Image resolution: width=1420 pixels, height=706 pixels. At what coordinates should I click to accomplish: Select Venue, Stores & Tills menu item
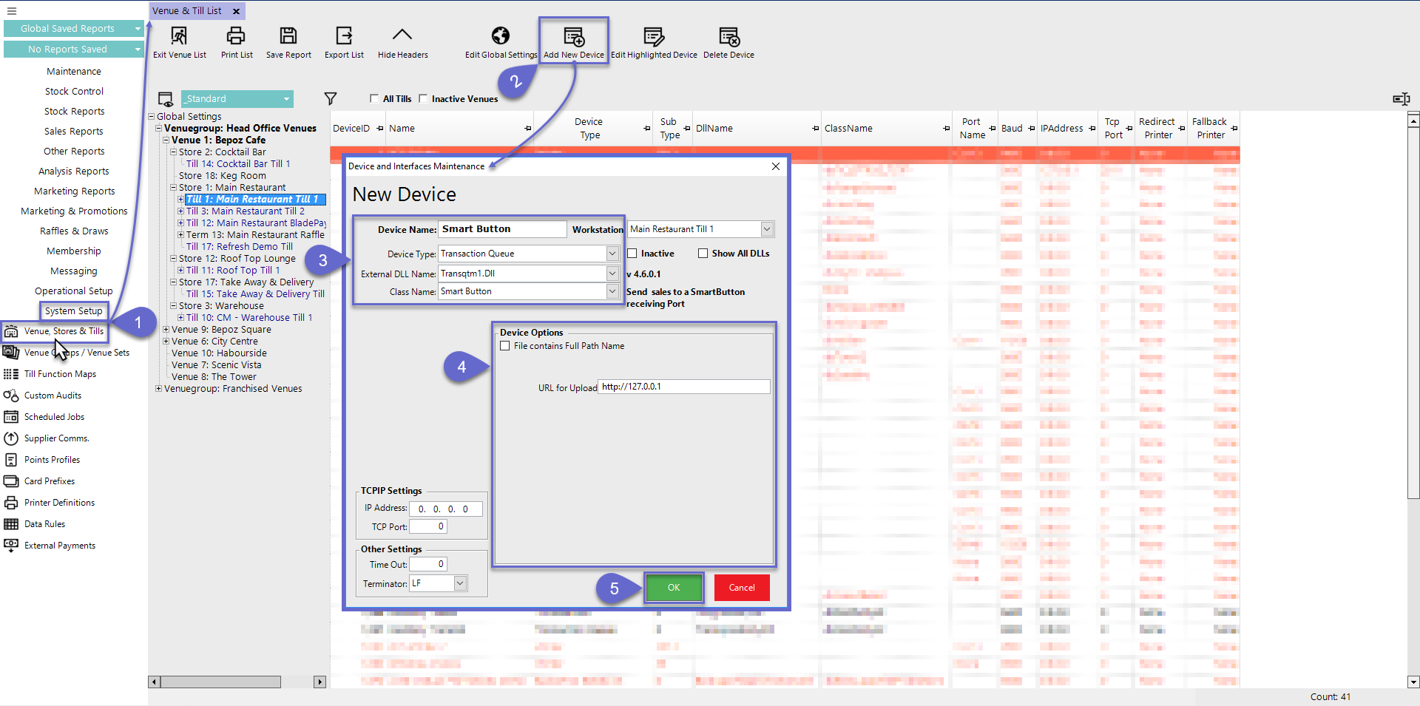64,331
